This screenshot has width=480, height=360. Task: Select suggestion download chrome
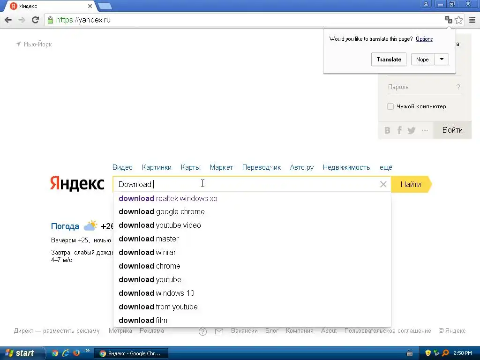click(252, 266)
